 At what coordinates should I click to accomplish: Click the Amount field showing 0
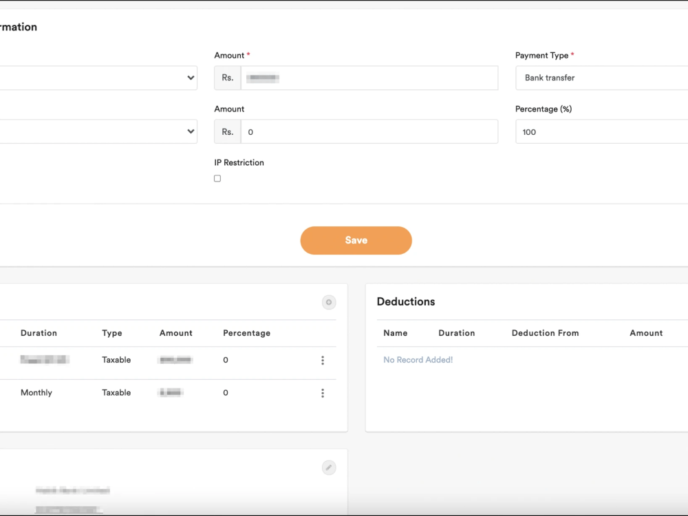[x=369, y=131]
